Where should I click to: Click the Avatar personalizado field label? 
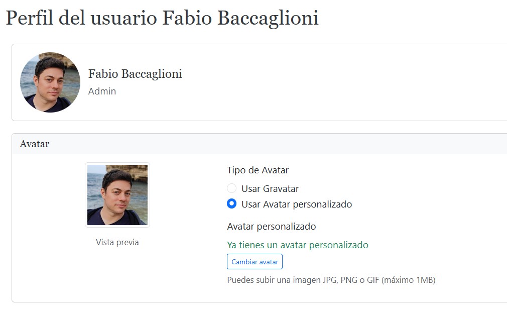click(x=271, y=226)
